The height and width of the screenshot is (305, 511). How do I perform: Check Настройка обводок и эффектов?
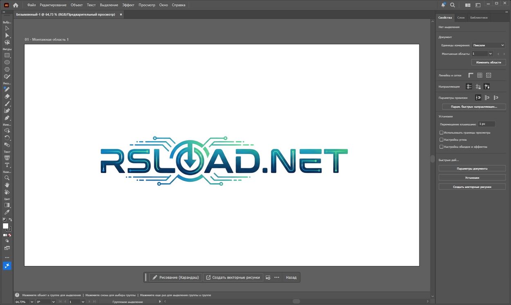(x=442, y=146)
